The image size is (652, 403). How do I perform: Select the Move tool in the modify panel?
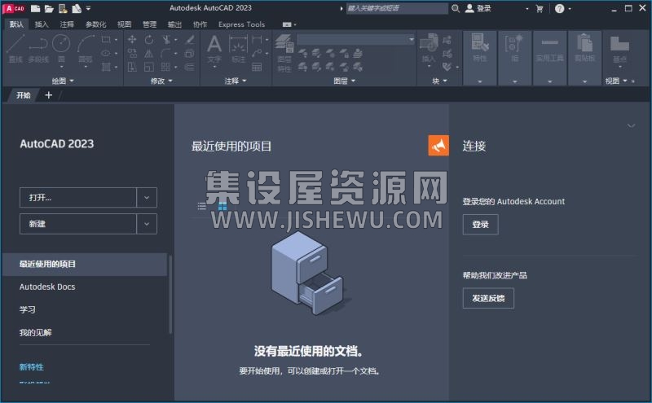coord(132,39)
